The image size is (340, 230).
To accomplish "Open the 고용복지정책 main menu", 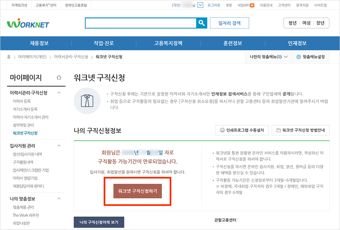I will click(x=168, y=43).
